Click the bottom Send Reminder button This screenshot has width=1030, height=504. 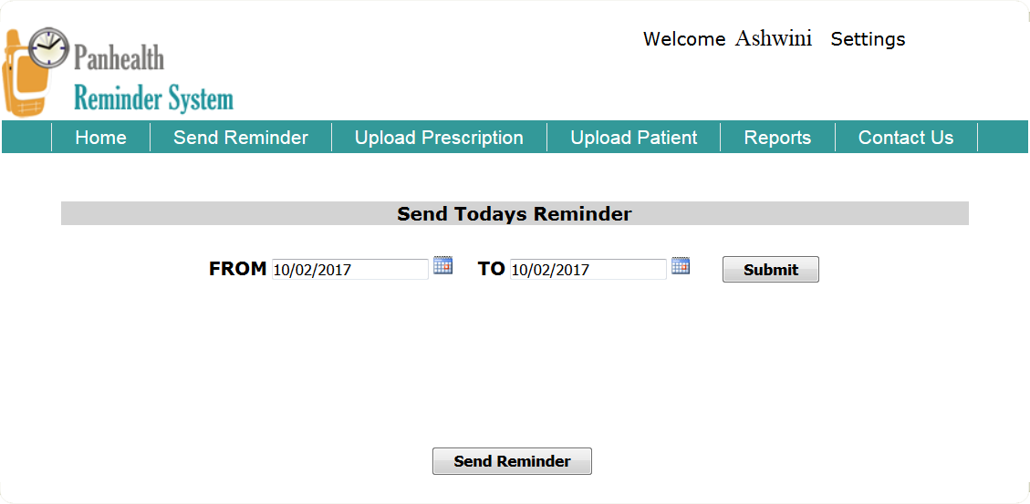(x=512, y=461)
